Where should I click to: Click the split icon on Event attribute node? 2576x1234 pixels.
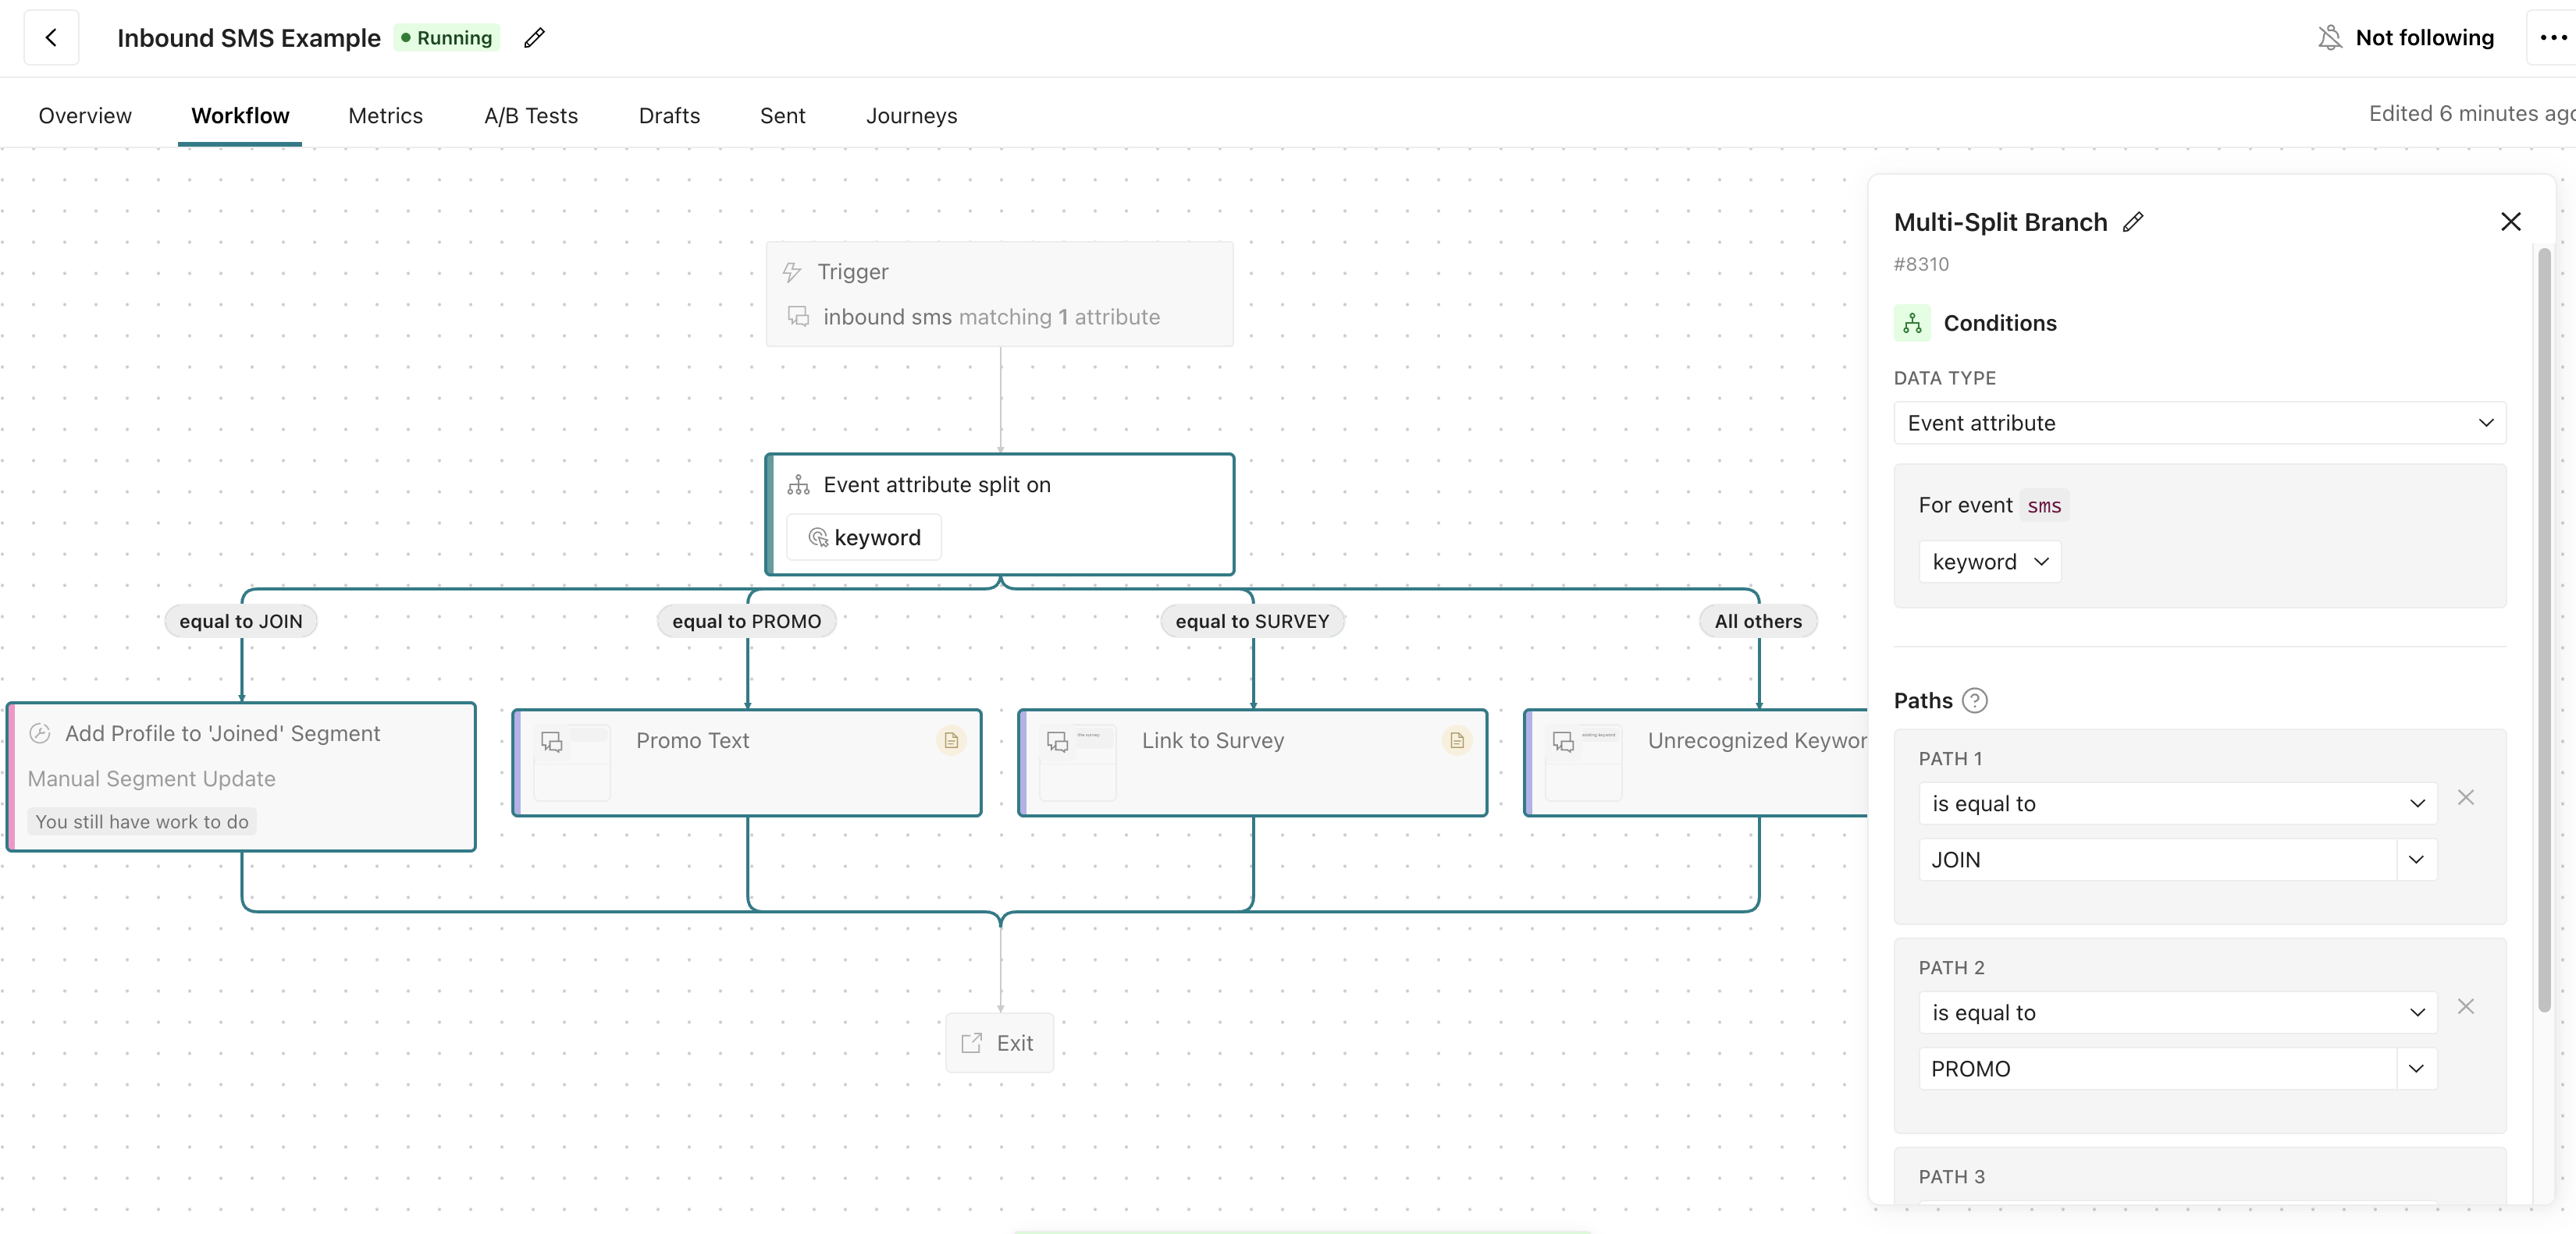pos(798,484)
